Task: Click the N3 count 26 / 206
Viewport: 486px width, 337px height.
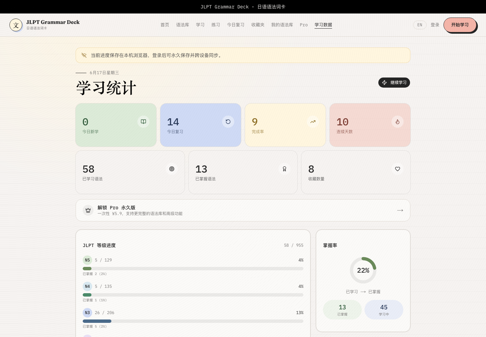Action: tap(105, 313)
